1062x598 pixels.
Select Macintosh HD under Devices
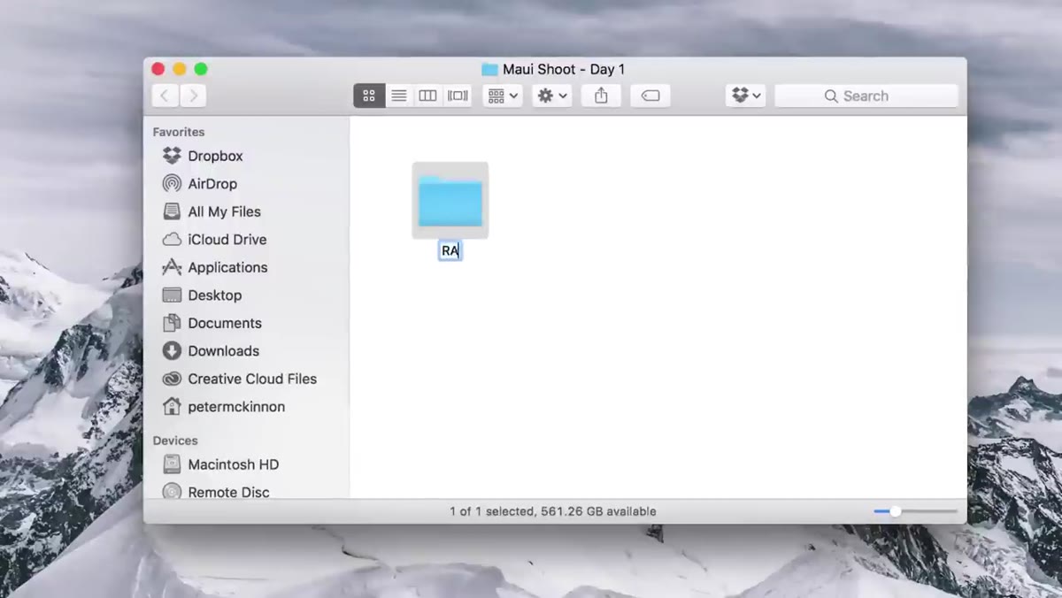pyautogui.click(x=221, y=464)
